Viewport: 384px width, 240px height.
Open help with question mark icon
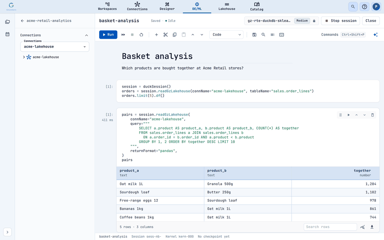pyautogui.click(x=364, y=7)
